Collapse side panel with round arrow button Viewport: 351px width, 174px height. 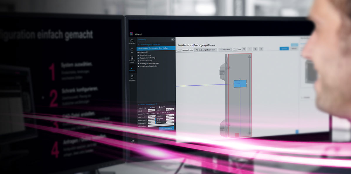point(173,39)
